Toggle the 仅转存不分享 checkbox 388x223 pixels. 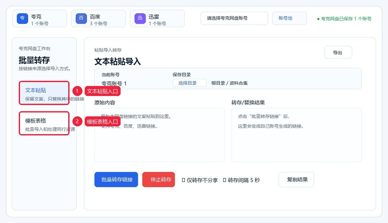click(183, 180)
